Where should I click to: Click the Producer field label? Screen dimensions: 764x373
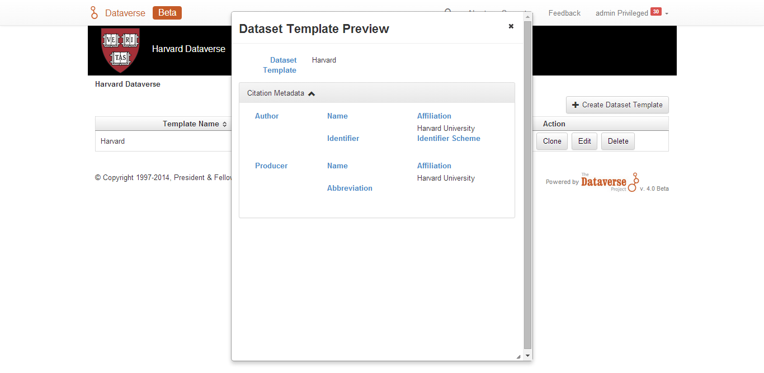point(271,166)
